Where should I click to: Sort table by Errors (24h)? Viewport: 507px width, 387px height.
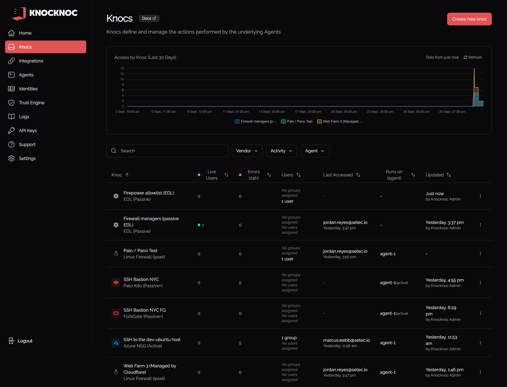coord(269,175)
